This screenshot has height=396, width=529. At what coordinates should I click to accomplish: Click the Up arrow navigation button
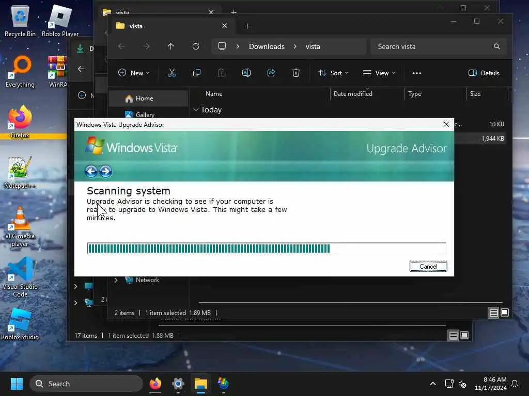point(170,46)
